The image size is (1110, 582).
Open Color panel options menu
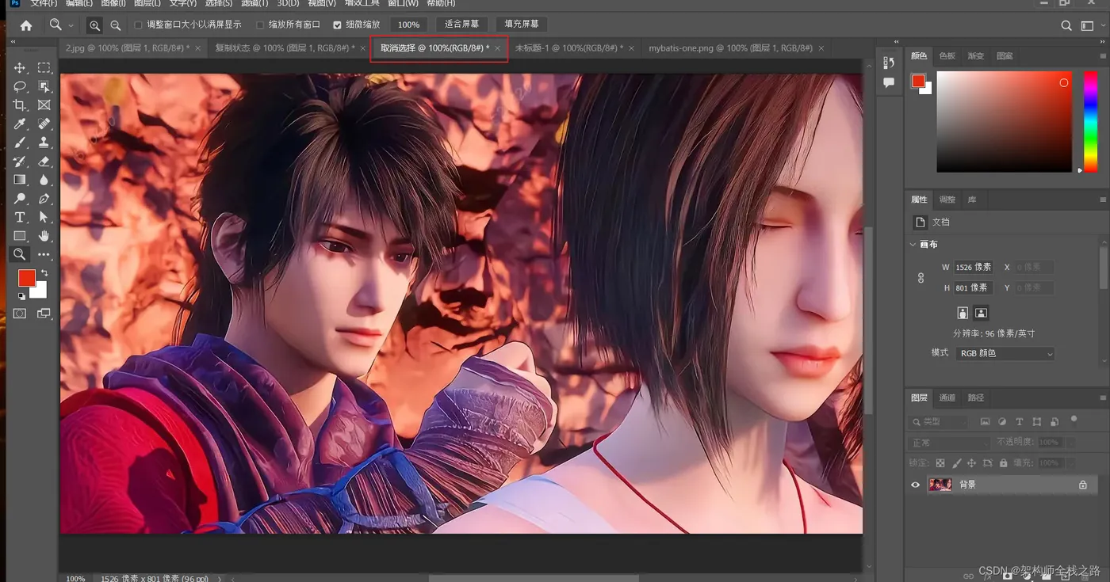(x=1103, y=56)
